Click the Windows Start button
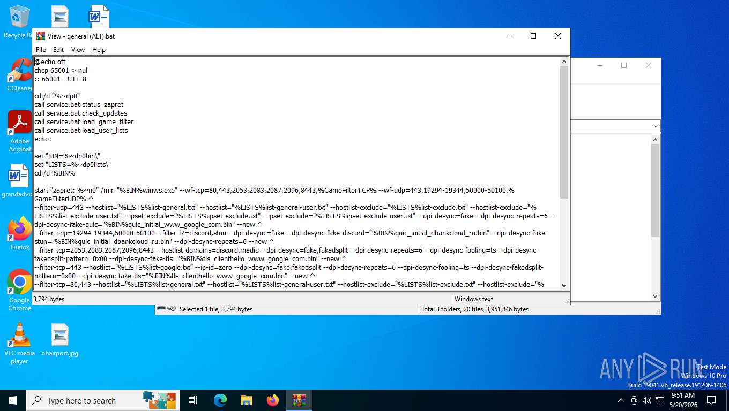Screen dimensions: 729x411 [13, 400]
